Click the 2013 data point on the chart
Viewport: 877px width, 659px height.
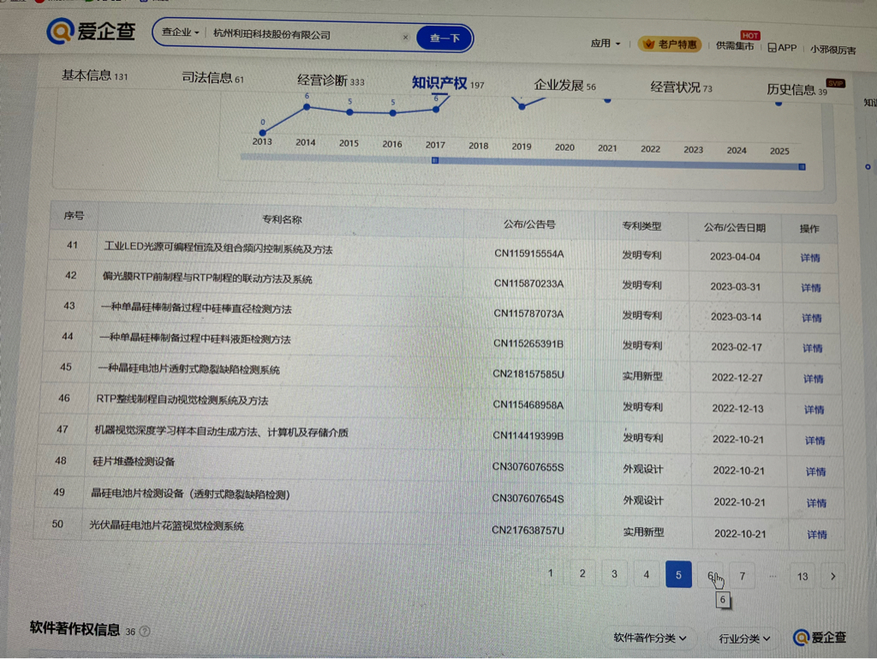(263, 133)
